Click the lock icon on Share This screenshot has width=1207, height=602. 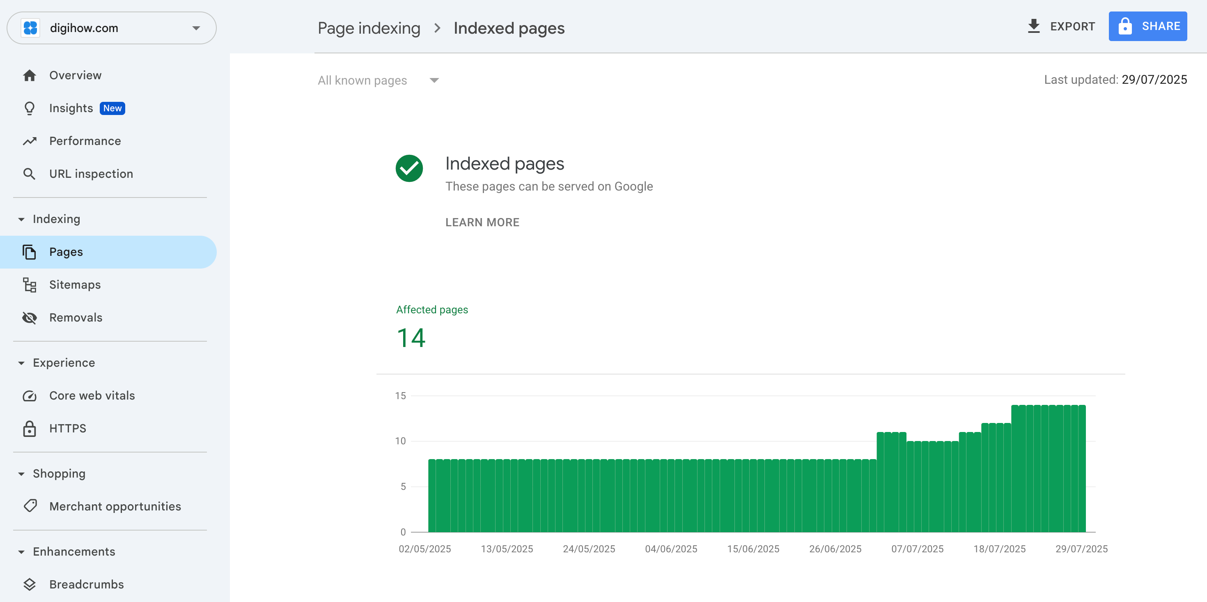pos(1125,26)
